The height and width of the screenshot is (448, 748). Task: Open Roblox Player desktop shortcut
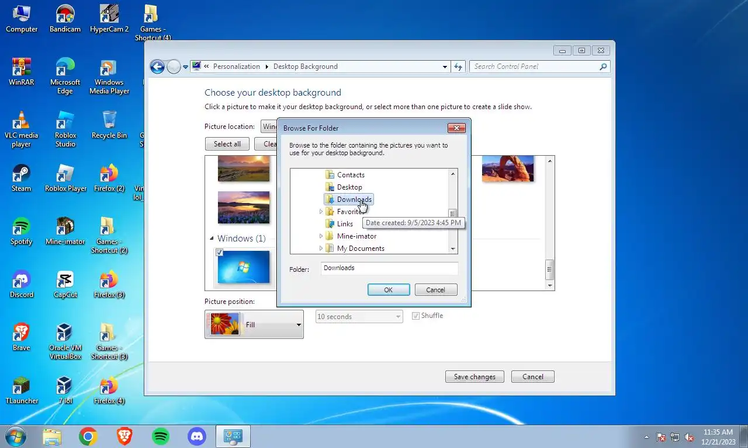[x=65, y=178]
